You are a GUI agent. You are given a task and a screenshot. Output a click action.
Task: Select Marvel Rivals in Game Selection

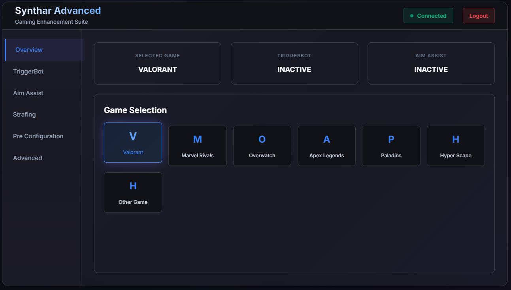pyautogui.click(x=197, y=145)
